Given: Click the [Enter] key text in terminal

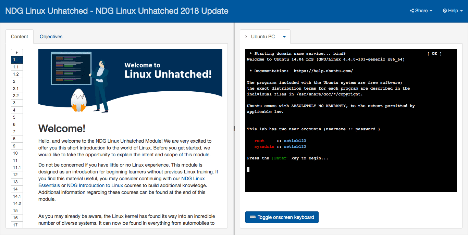Looking at the screenshot, I should coord(280,158).
